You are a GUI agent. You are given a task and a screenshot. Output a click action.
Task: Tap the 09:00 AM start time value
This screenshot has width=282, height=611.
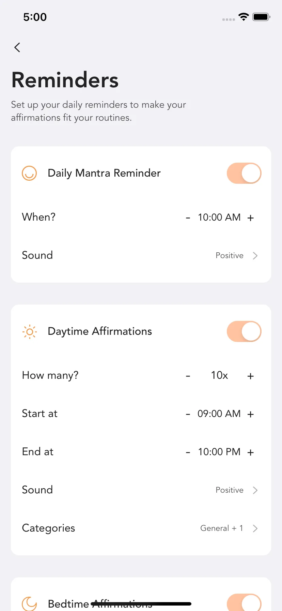[x=219, y=414]
